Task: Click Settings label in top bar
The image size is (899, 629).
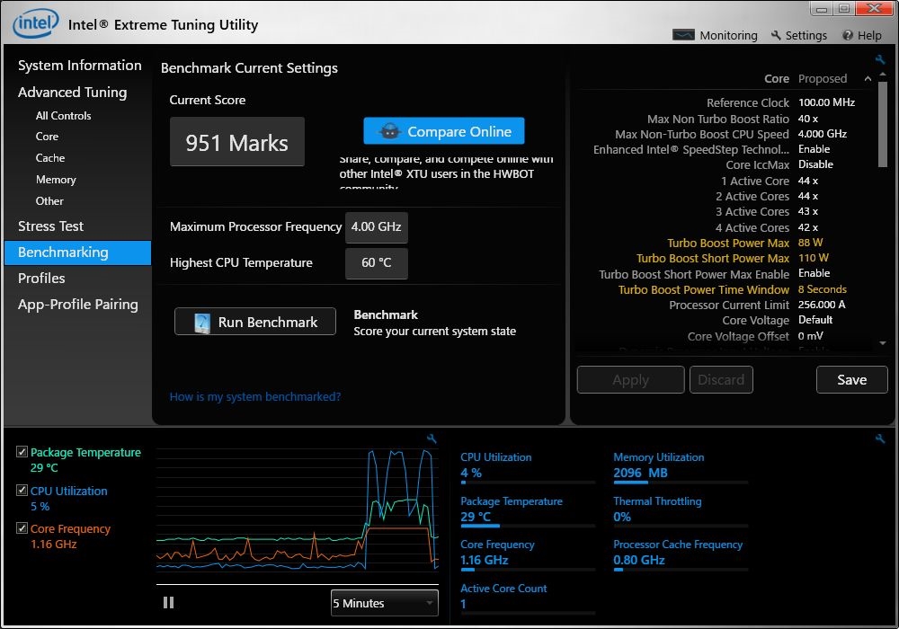Action: pos(806,36)
